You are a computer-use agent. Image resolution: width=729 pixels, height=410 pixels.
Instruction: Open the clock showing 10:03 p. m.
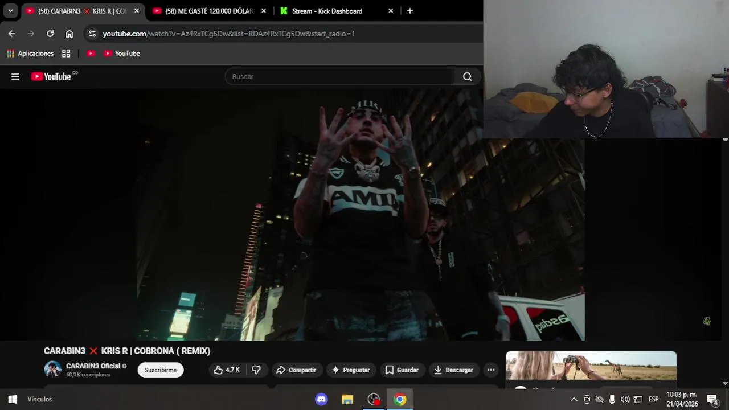pyautogui.click(x=682, y=399)
